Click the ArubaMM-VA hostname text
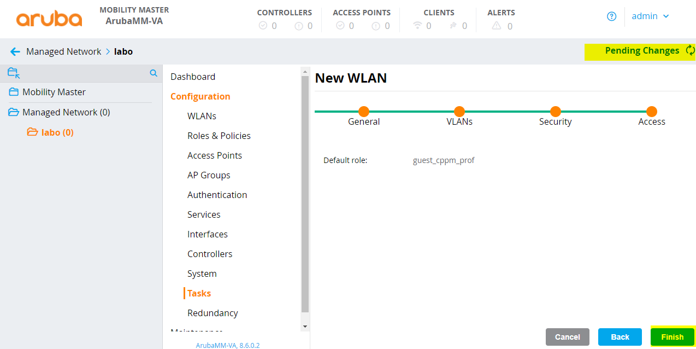Screen dimensions: 696x349 click(x=134, y=21)
